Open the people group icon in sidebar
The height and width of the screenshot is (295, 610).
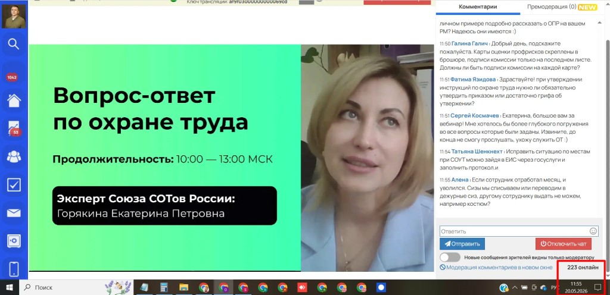pos(14,156)
